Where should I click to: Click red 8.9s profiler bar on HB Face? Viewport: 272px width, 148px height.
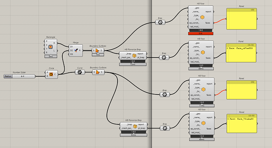(x=201, y=33)
